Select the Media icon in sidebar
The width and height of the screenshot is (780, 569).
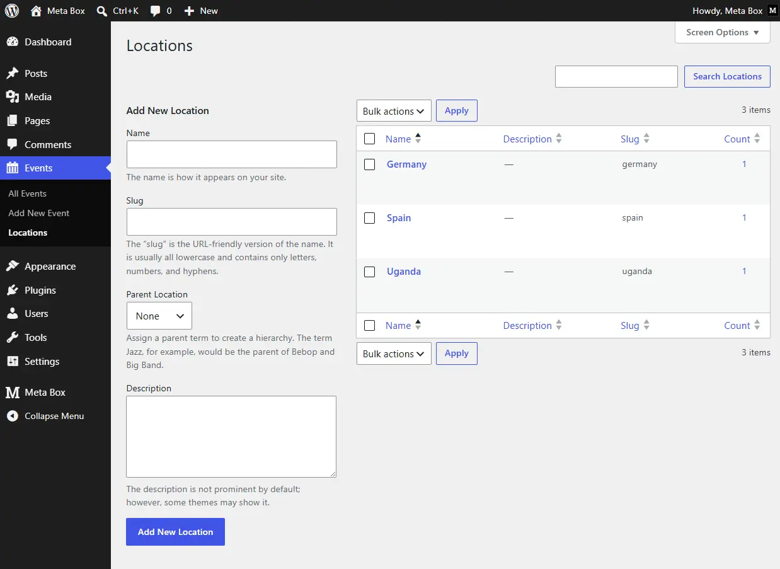12,97
